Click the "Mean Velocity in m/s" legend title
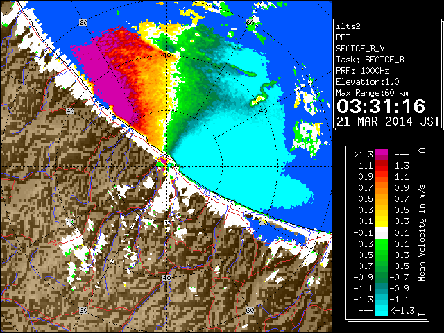This screenshot has height=333, width=444. pos(422,233)
